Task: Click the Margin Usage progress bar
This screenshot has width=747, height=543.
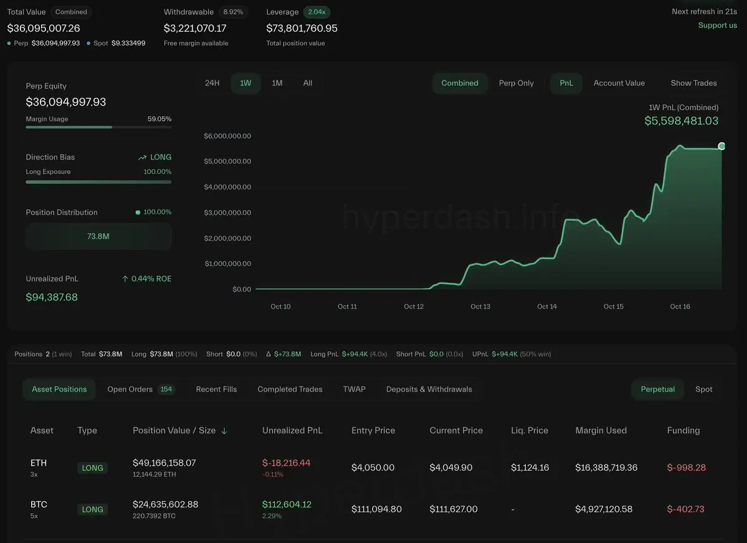Action: [98, 127]
